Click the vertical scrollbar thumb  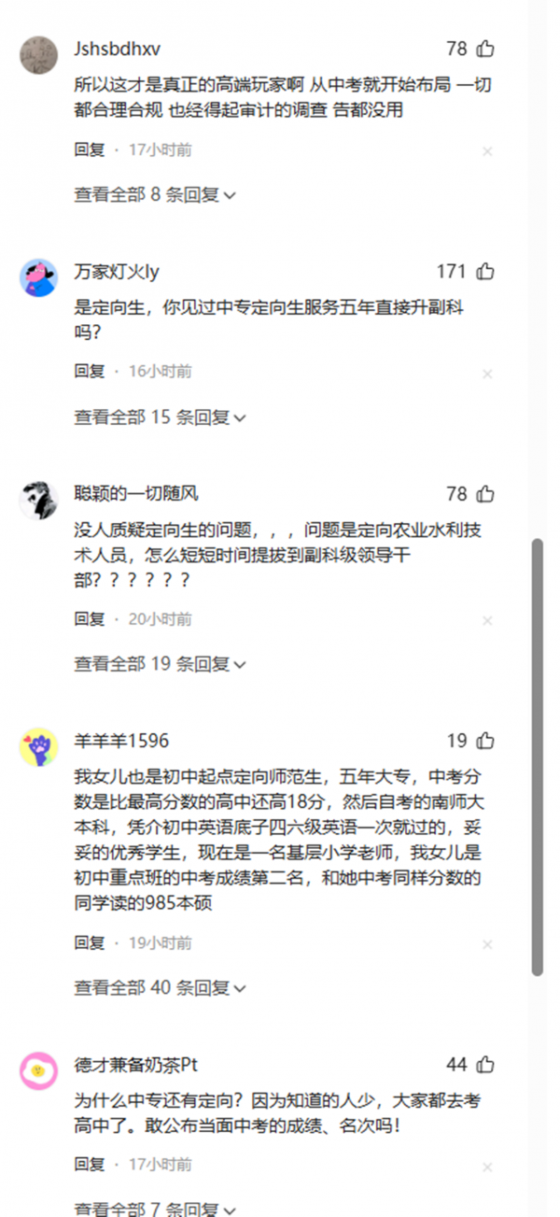537,757
